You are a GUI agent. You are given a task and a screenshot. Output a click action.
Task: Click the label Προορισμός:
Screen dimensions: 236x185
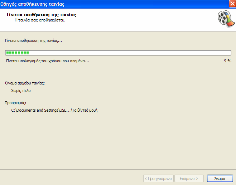coord(15,103)
